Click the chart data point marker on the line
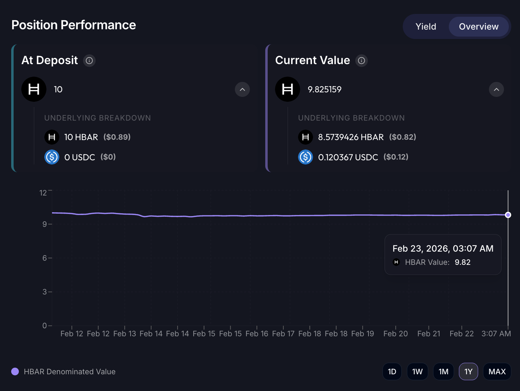520x391 pixels. pos(508,215)
